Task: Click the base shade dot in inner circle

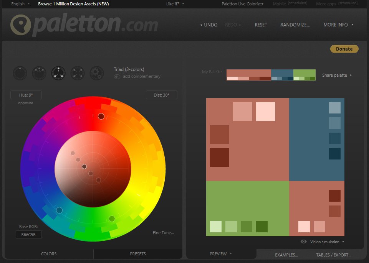Action: pos(84,167)
